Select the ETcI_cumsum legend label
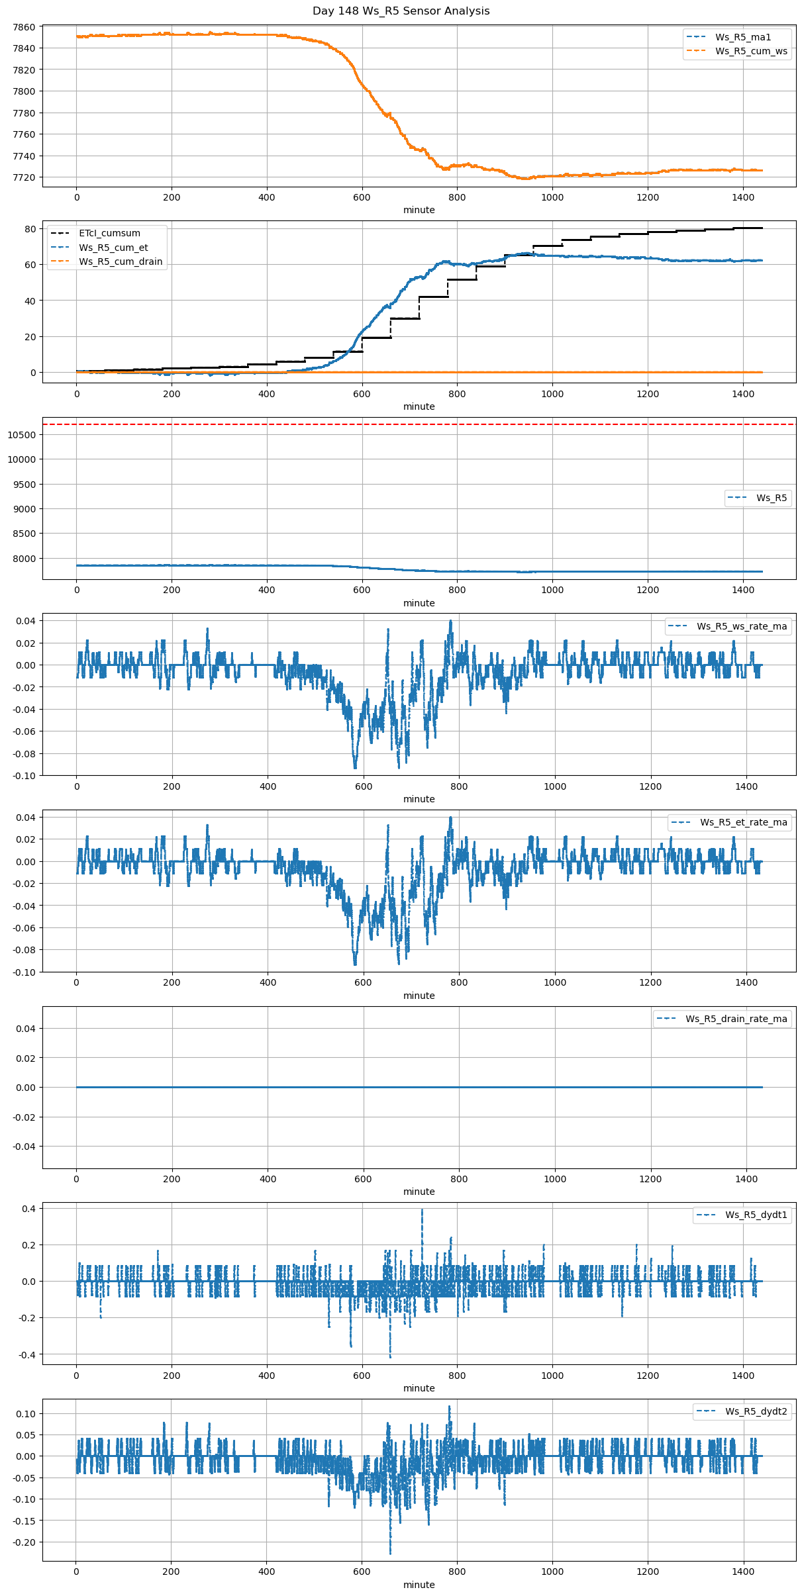 pyautogui.click(x=109, y=233)
